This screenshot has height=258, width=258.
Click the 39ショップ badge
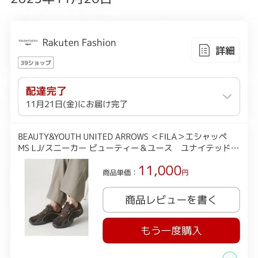click(x=36, y=62)
